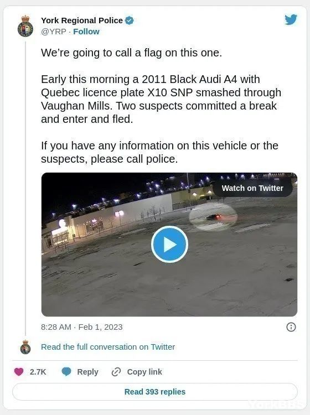The image size is (310, 415).
Task: Click the small police avatar beside conversation link
Action: coord(25,347)
